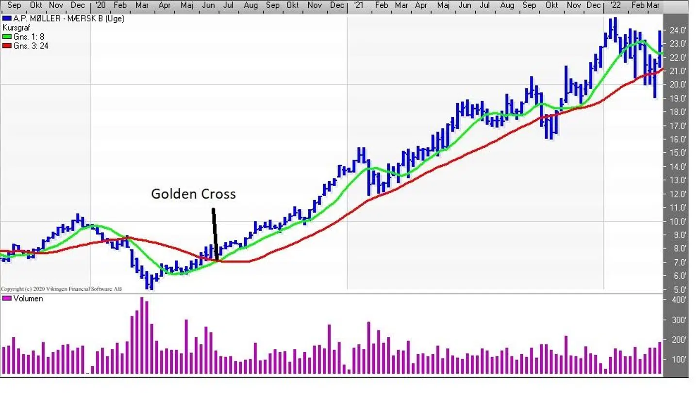Click the 24.0' price axis label
The width and height of the screenshot is (699, 393).
(678, 30)
